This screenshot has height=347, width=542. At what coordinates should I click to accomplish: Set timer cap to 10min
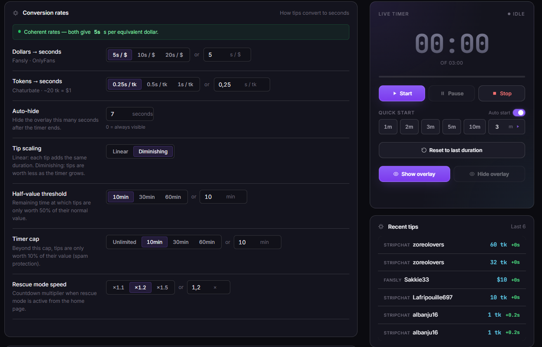pos(155,242)
